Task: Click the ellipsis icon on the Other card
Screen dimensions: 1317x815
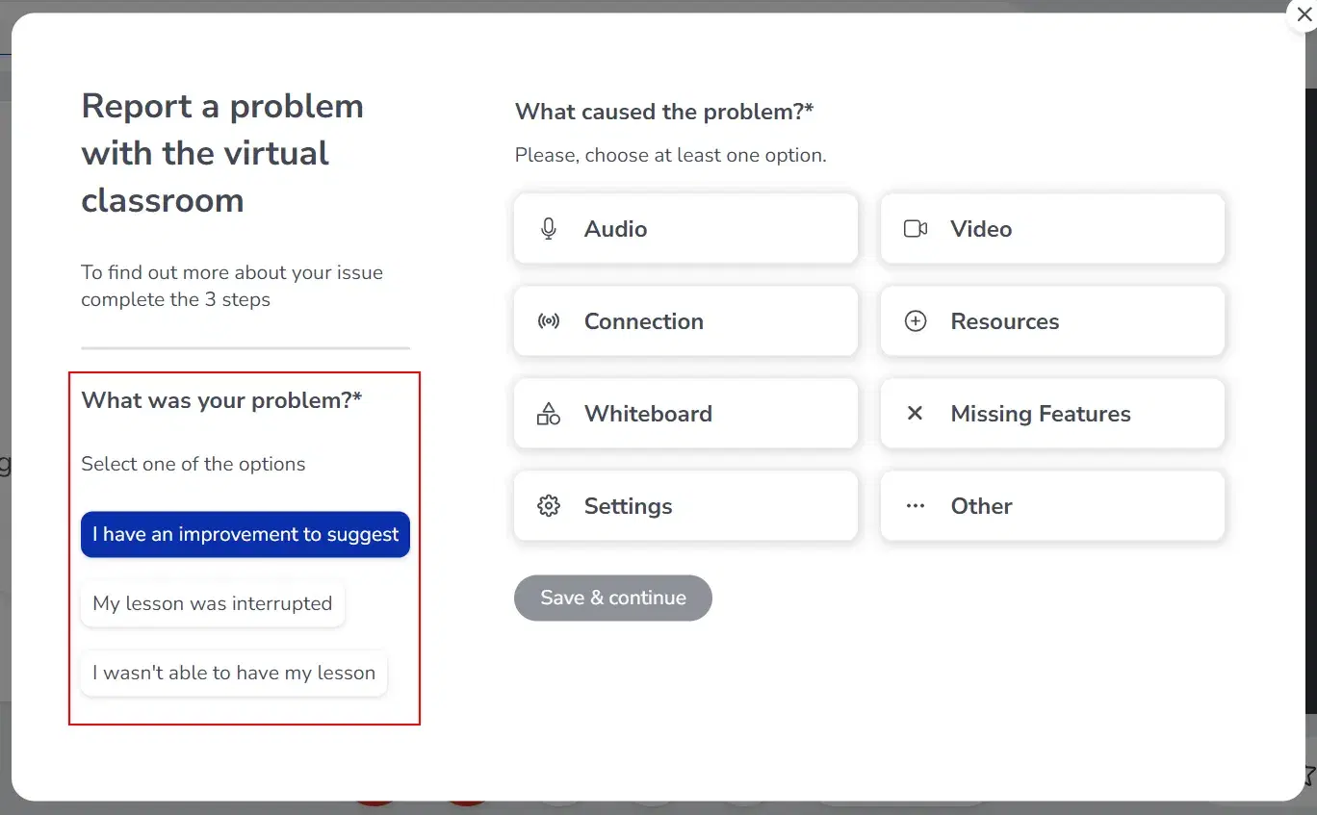Action: 916,506
